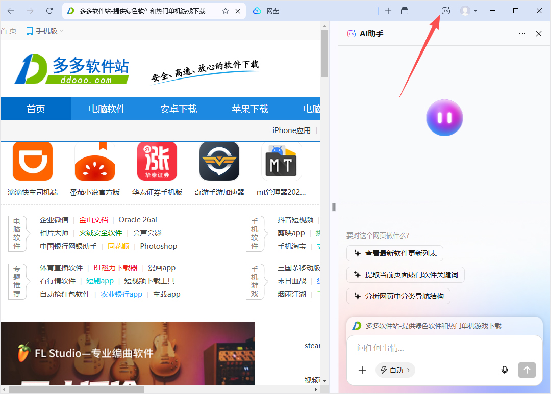Viewport: 551px width, 394px height.
Task: Choose 提取当前页面热门软件关键词 suggestion
Action: [x=406, y=275]
